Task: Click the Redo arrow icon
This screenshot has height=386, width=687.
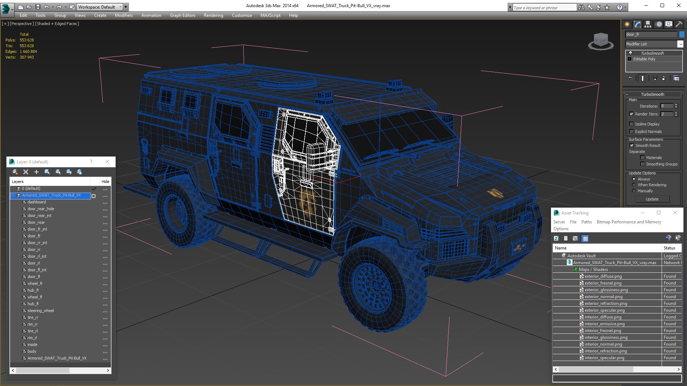Action: coord(59,7)
